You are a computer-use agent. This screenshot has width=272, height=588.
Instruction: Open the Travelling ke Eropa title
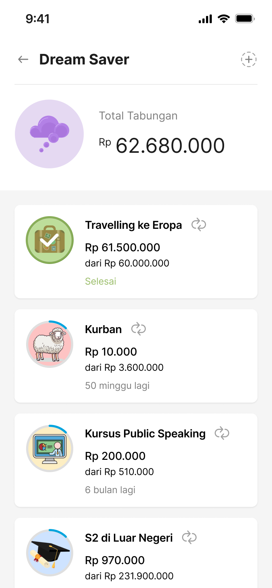(x=133, y=225)
